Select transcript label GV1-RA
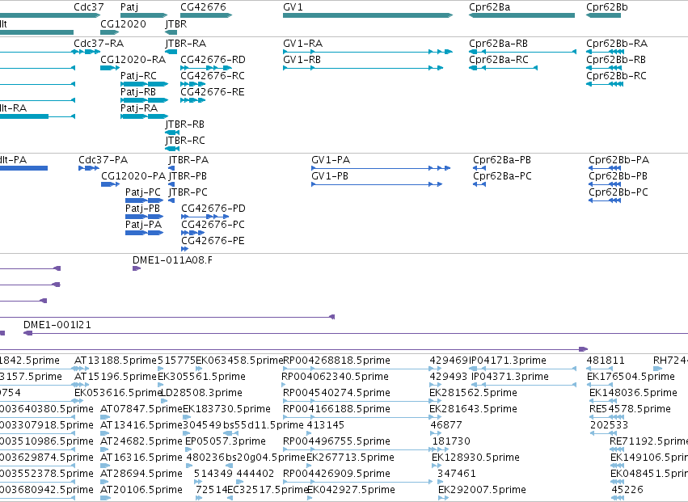The image size is (688, 502). click(x=302, y=44)
